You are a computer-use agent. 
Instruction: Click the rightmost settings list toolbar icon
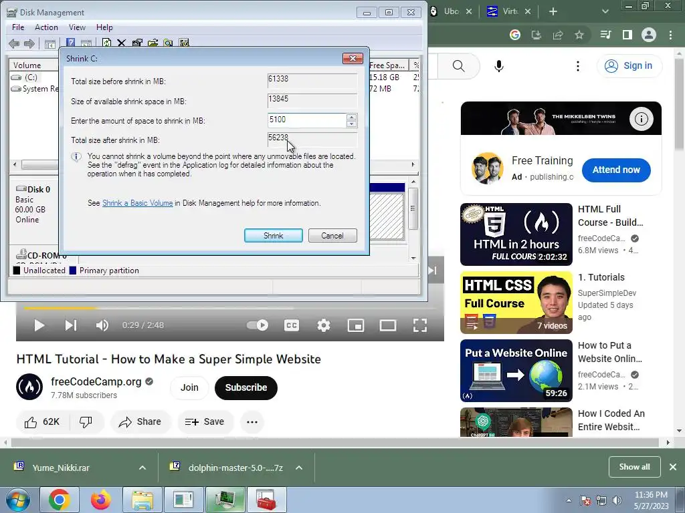(x=184, y=43)
